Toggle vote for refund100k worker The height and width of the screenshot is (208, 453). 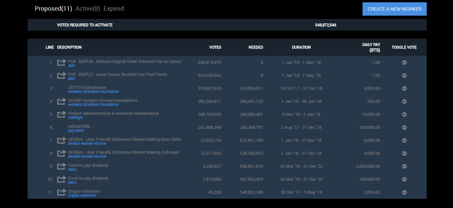(x=404, y=127)
